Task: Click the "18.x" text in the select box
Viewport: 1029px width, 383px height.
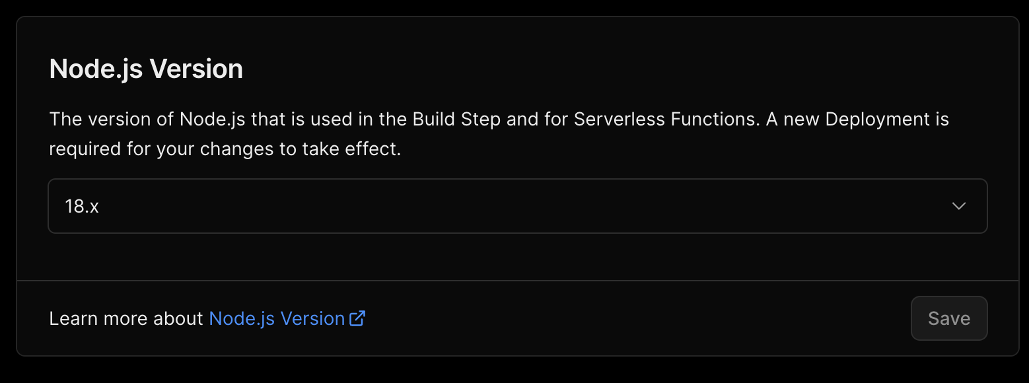Action: coord(82,207)
